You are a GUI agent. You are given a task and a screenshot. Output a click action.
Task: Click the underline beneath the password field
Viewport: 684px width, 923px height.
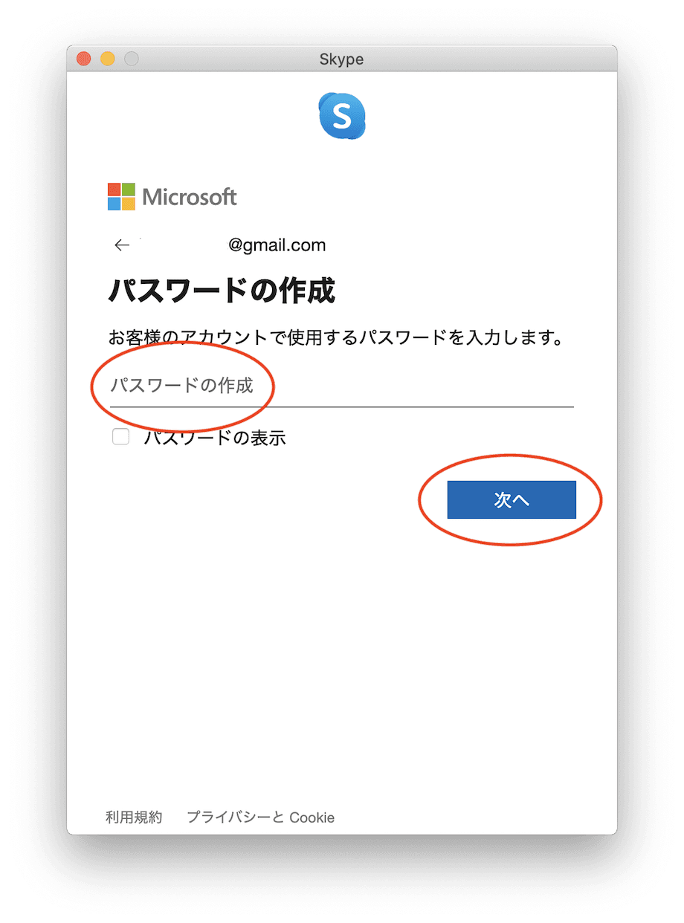pos(342,407)
